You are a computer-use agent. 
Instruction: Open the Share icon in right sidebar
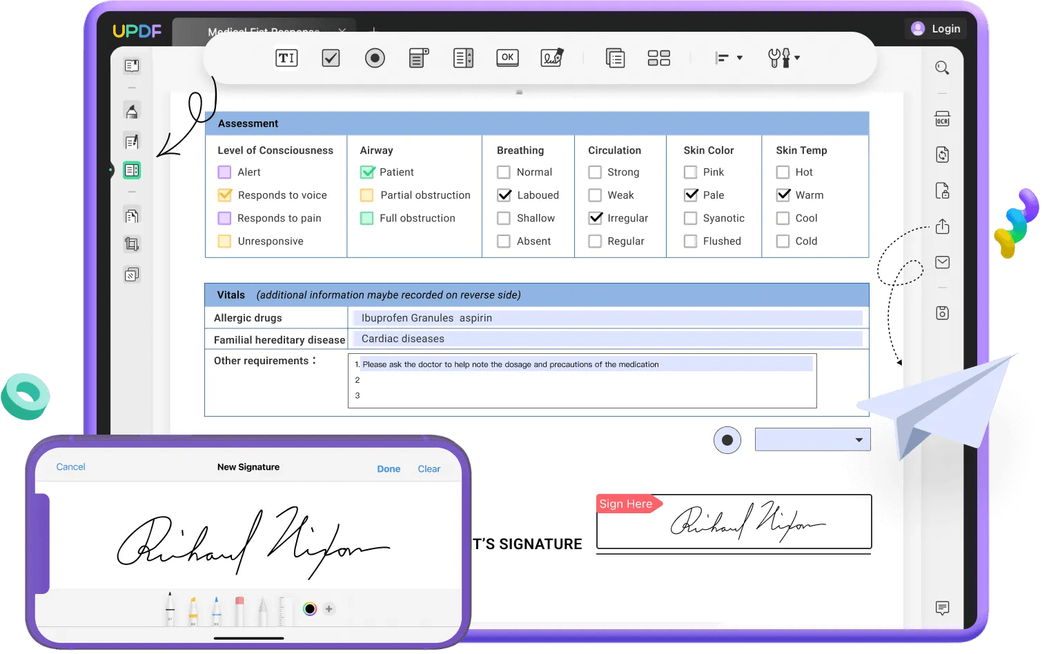tap(942, 226)
